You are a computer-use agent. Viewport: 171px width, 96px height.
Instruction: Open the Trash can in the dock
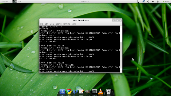[108, 91]
